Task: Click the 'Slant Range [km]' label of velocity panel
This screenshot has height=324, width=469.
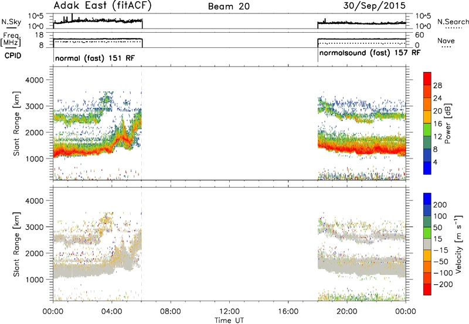Action: click(x=16, y=244)
